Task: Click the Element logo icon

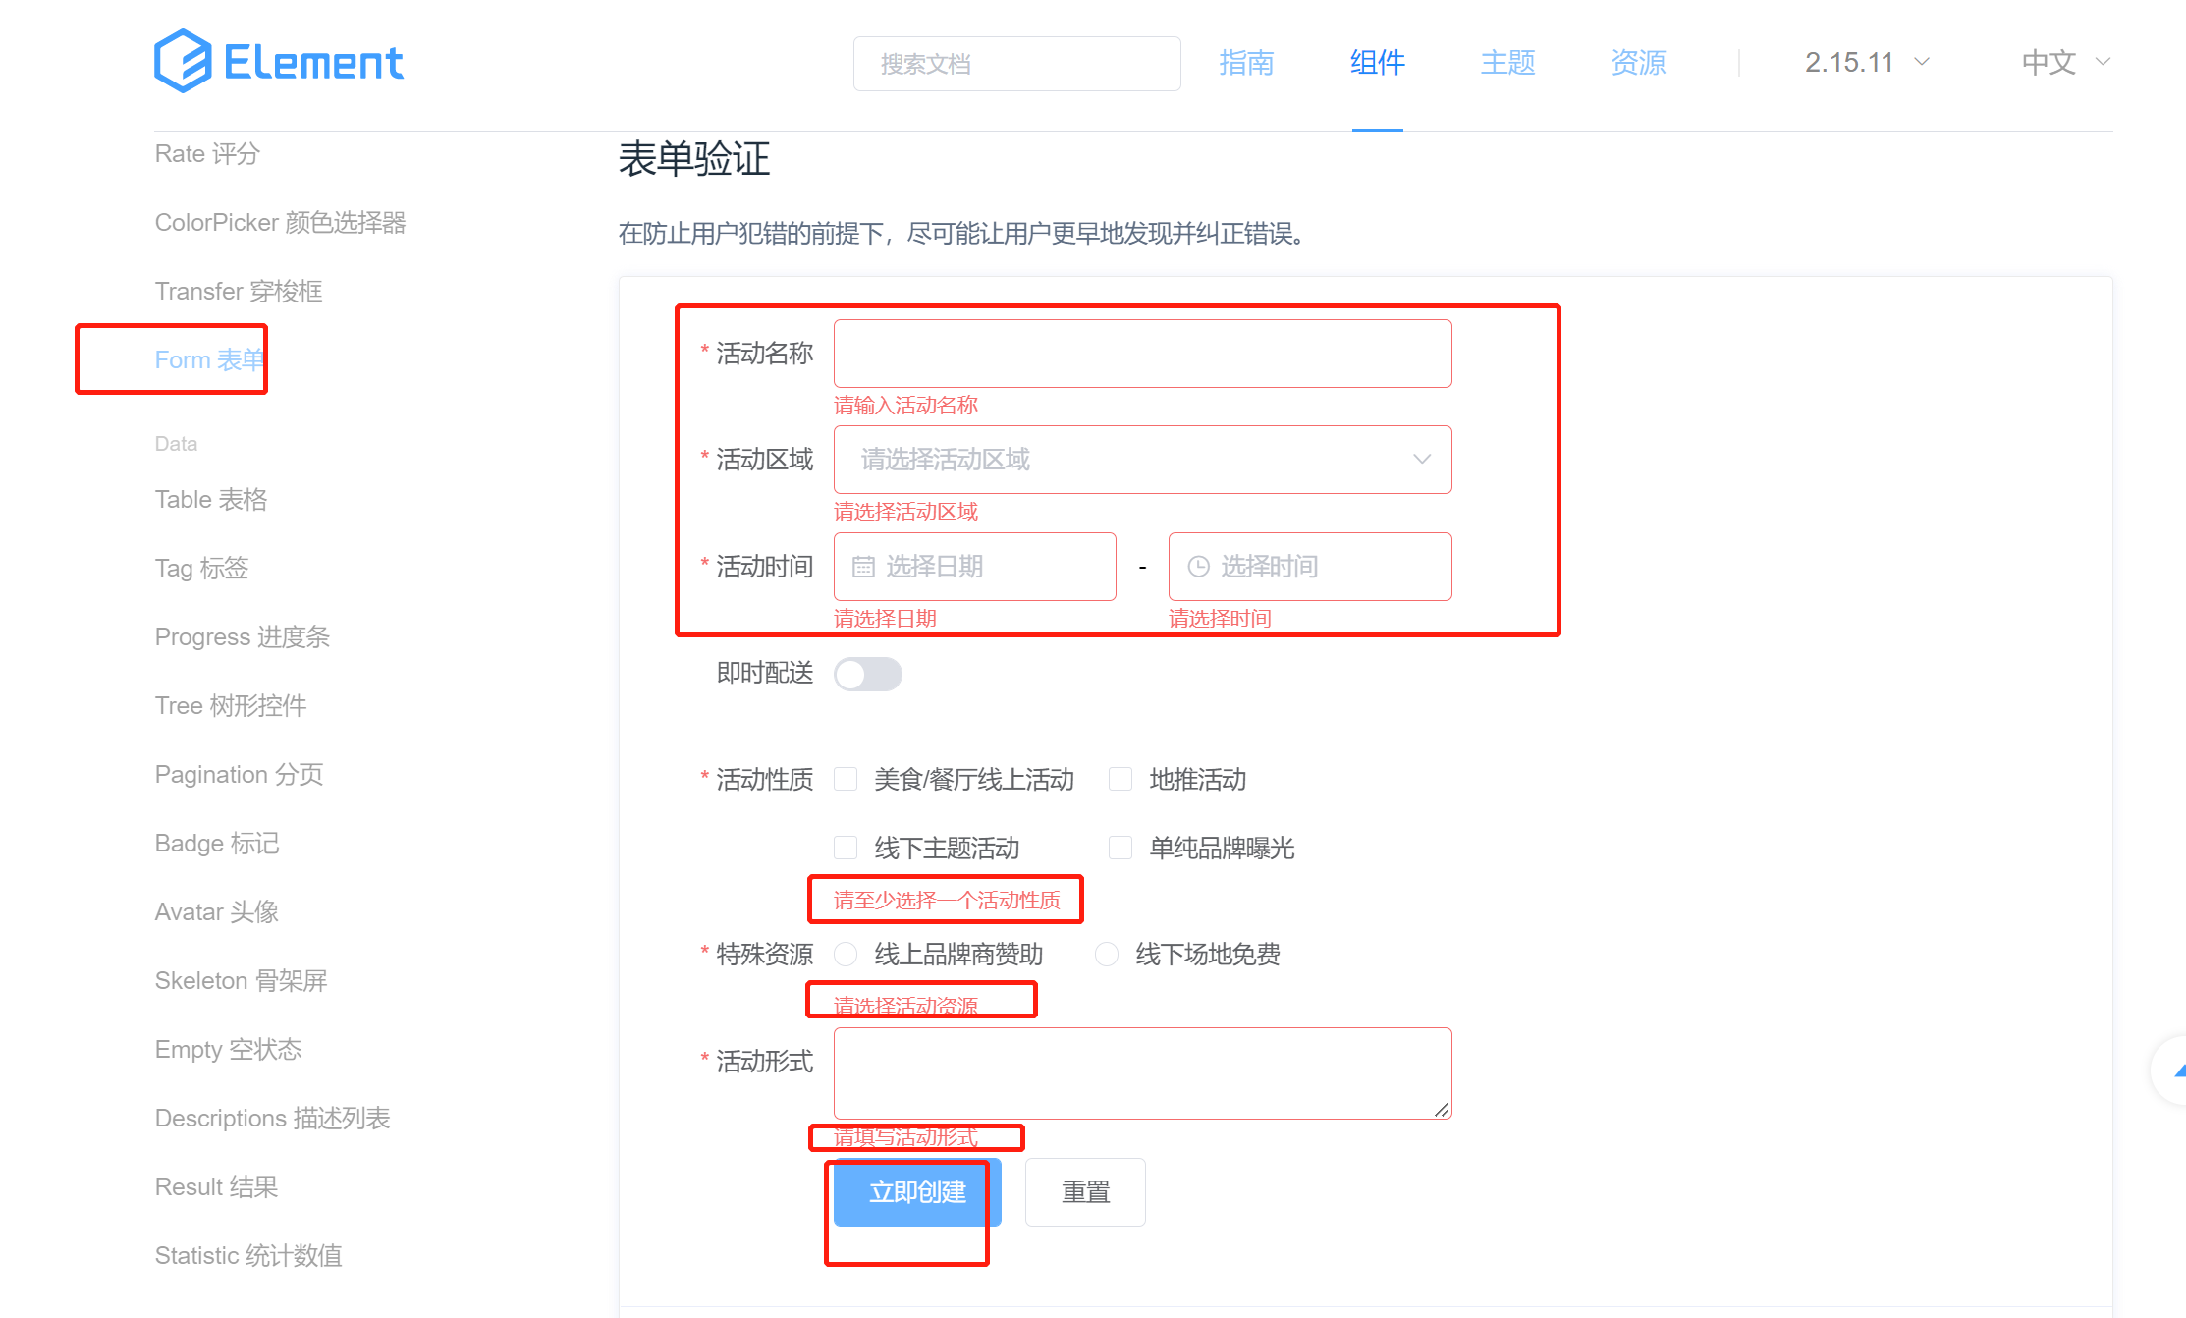Action: [184, 62]
